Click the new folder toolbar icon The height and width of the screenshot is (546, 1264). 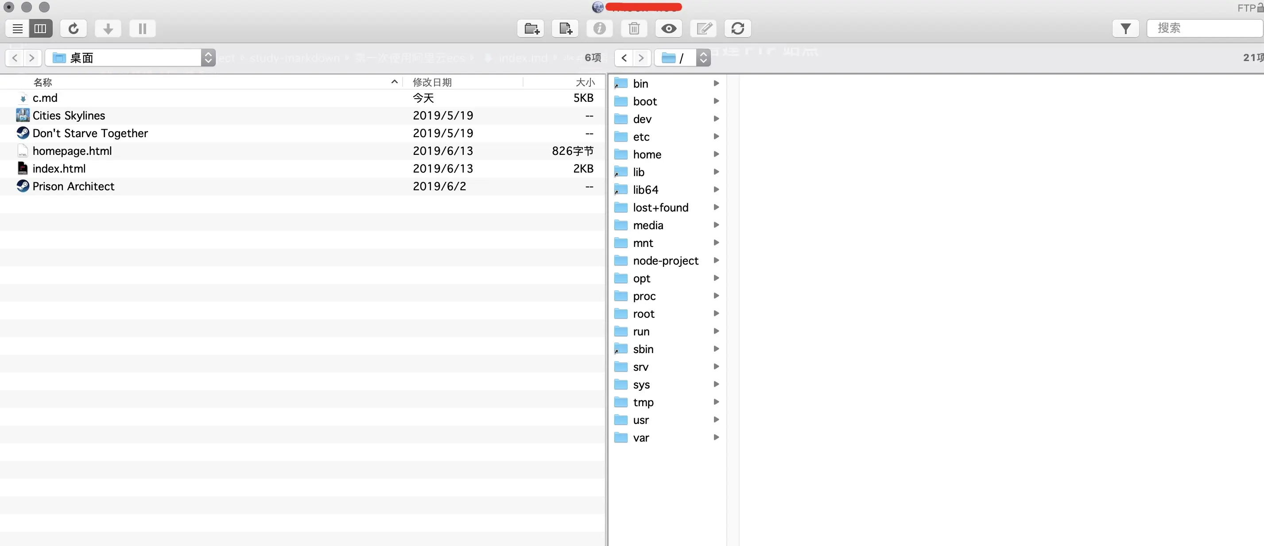[531, 28]
